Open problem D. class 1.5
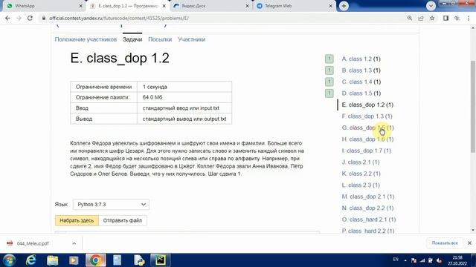Viewport: 476px width, 267px height. [x=361, y=93]
